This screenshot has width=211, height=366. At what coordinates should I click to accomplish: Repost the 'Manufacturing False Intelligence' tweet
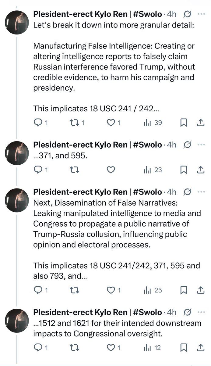pos(74,123)
